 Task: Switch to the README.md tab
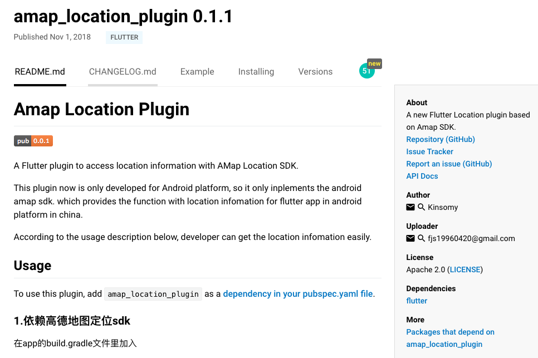pos(40,72)
